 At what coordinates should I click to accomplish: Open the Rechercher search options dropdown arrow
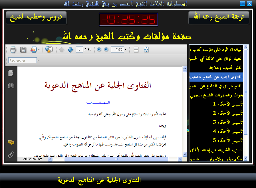(x=38, y=60)
